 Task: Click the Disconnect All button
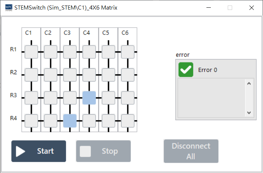coord(191,151)
